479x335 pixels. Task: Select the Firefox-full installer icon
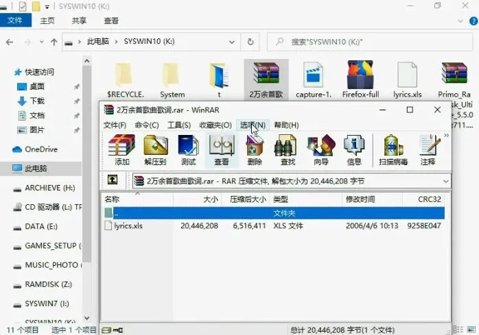point(360,80)
